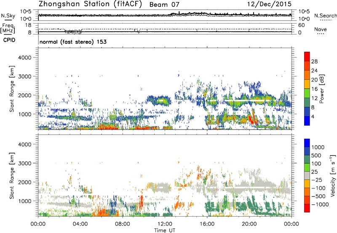Click the power panel's "Slant Range [km]" label
Screen dimensions: 337x233
(x=12, y=89)
